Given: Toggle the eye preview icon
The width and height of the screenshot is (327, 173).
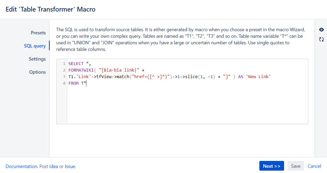Looking at the screenshot, I should (321, 30).
